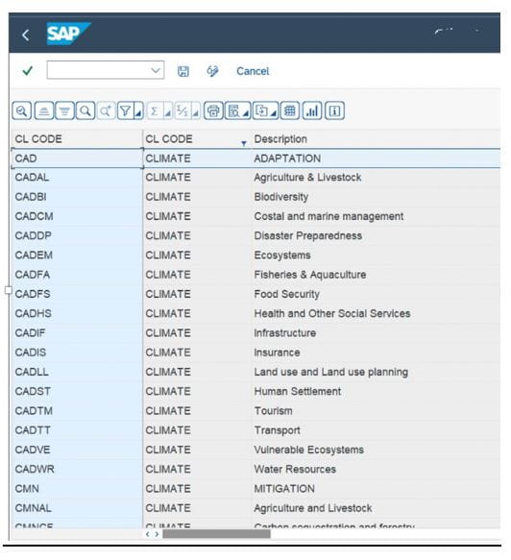Confirm with the green checkmark icon
The image size is (511, 560).
28,71
